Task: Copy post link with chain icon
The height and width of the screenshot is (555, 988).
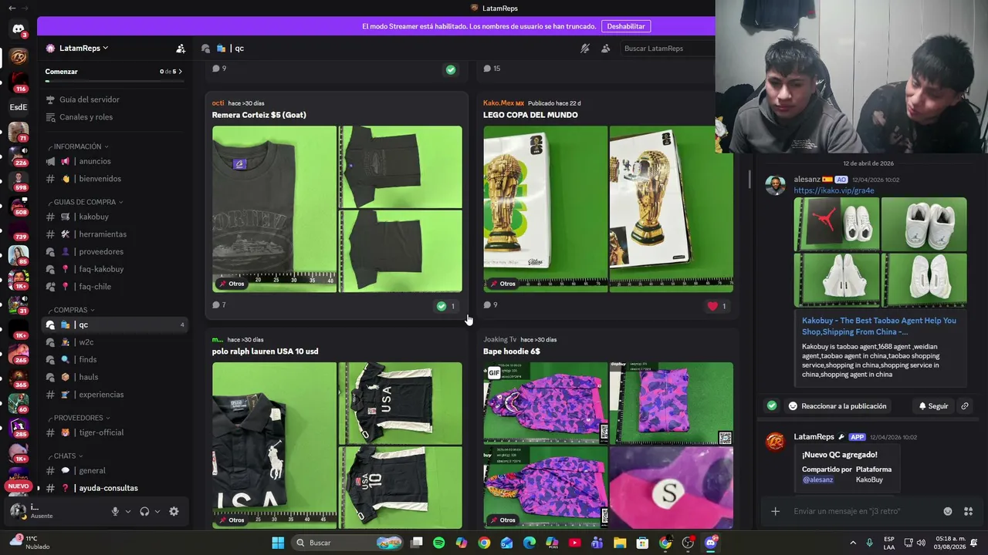Action: (x=964, y=405)
